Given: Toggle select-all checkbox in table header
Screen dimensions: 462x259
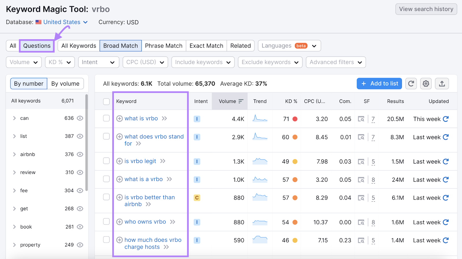Looking at the screenshot, I should (106, 102).
